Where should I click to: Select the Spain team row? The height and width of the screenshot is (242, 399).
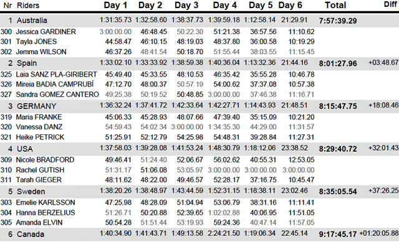[199, 63]
